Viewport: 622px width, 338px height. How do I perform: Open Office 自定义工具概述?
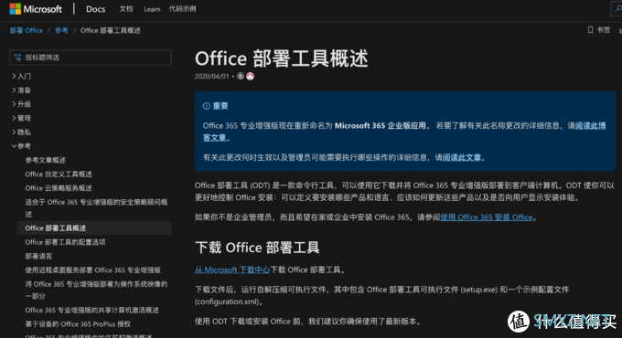click(59, 174)
